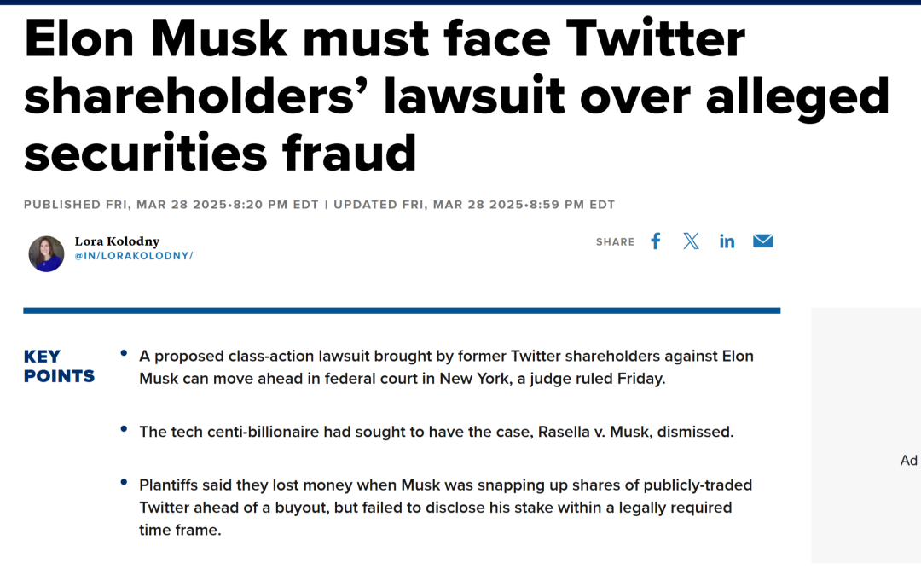921x569 pixels.
Task: Click the dark navy top bar
Action: click(x=460, y=3)
